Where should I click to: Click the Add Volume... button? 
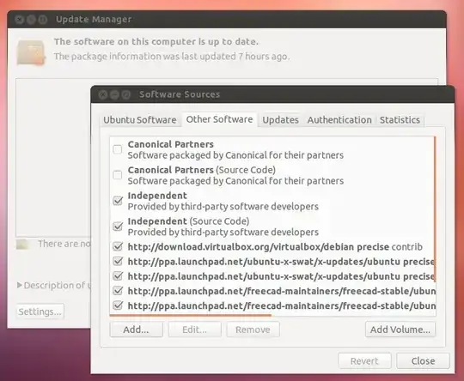pos(400,330)
